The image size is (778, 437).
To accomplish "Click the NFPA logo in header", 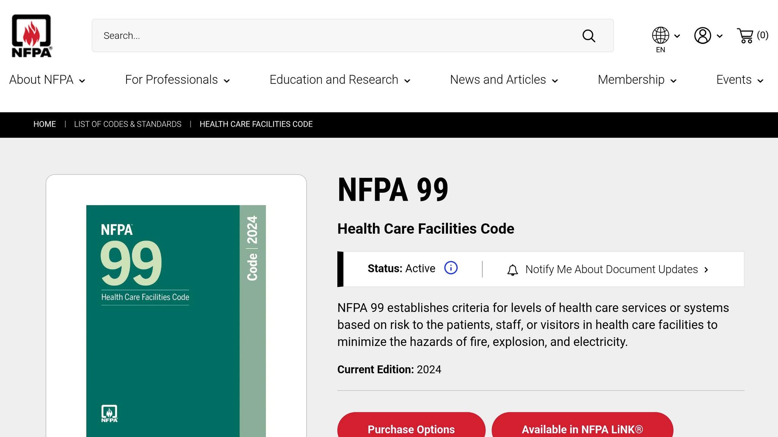I will pos(32,36).
